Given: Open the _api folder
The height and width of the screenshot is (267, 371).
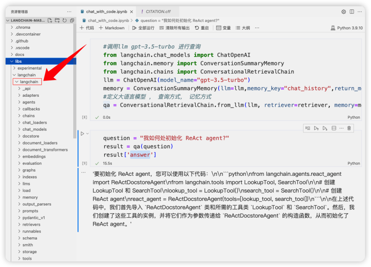Looking at the screenshot, I should (41, 89).
